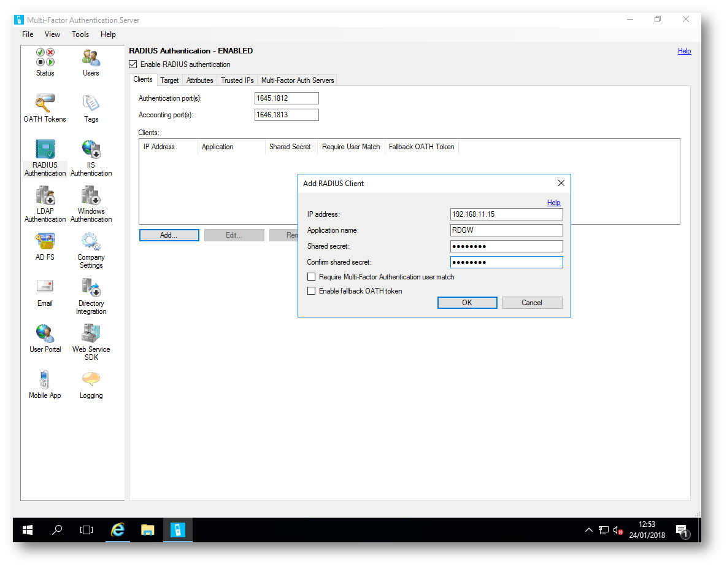The width and height of the screenshot is (727, 568).
Task: Click Multi-Factor Authentication Server taskbar icon
Action: click(177, 530)
